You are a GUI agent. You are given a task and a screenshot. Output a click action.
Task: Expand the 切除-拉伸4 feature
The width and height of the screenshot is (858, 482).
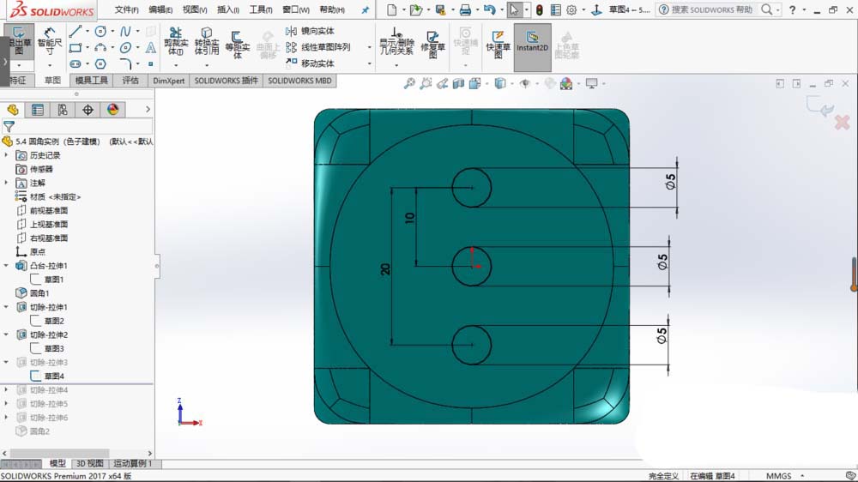click(x=7, y=390)
